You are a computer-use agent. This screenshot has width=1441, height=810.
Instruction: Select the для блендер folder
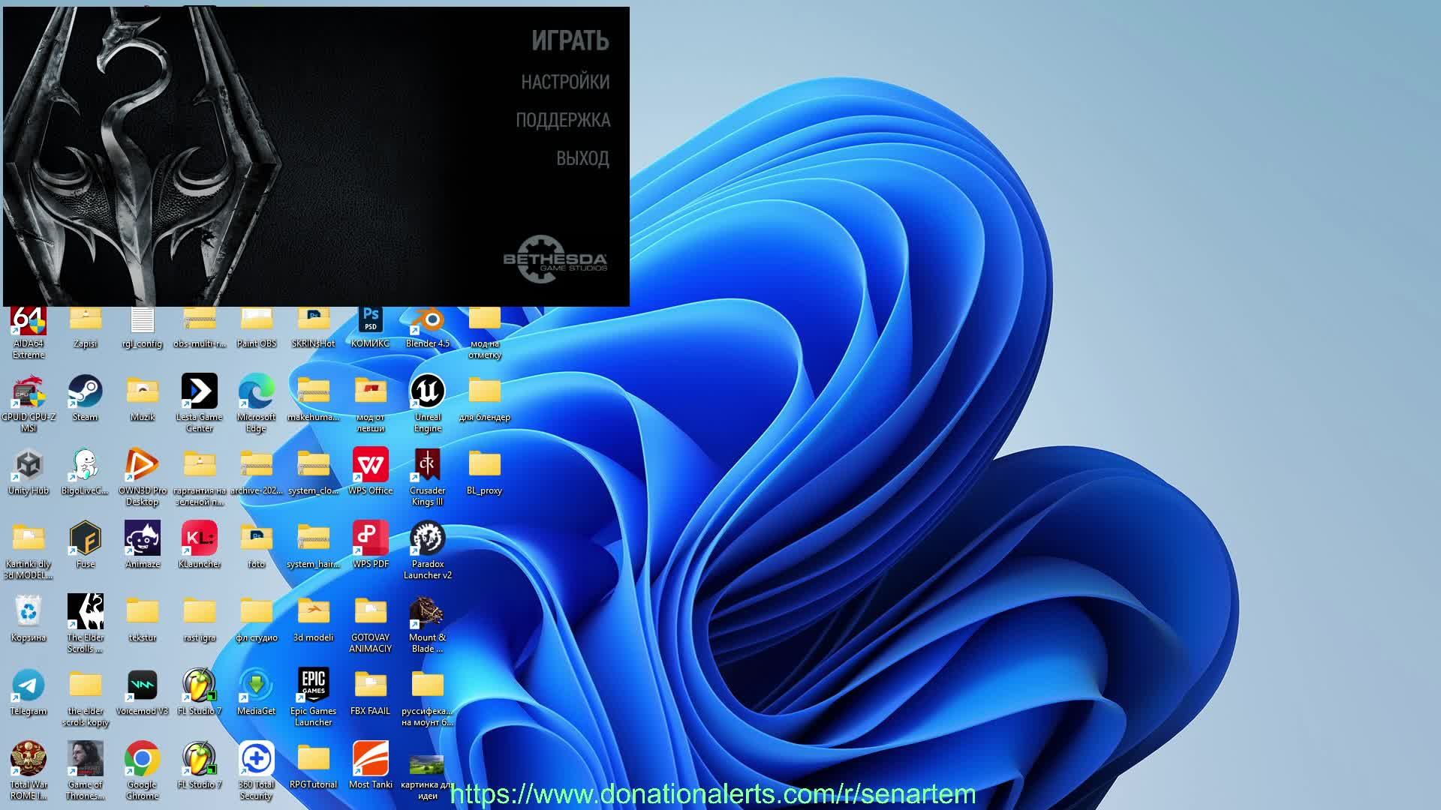point(485,398)
